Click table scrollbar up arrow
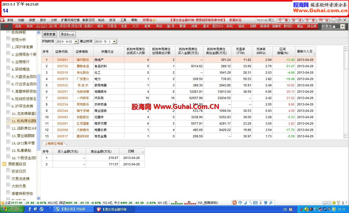This screenshot has height=213, width=349. (x=346, y=48)
